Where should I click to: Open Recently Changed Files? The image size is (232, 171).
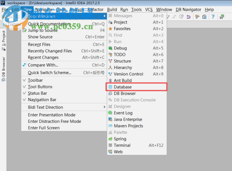(64, 51)
